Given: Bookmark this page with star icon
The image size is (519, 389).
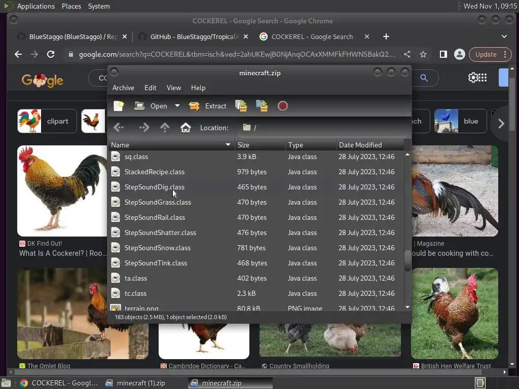Looking at the screenshot, I should (x=423, y=54).
